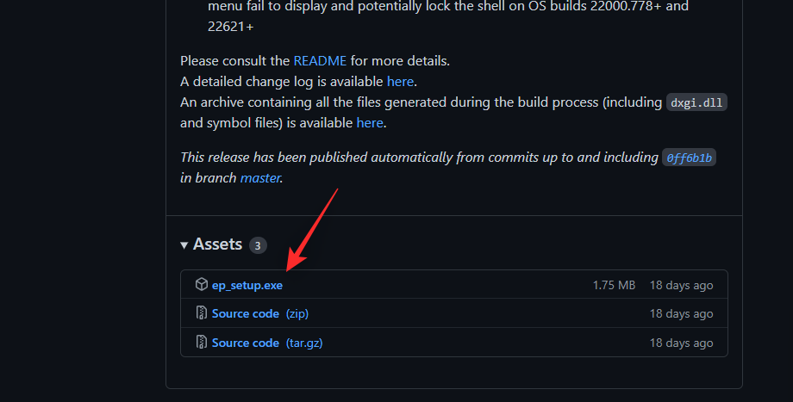Click the ep_setup.exe row's '18 days ago' timestamp
The image size is (793, 402).
pos(681,285)
